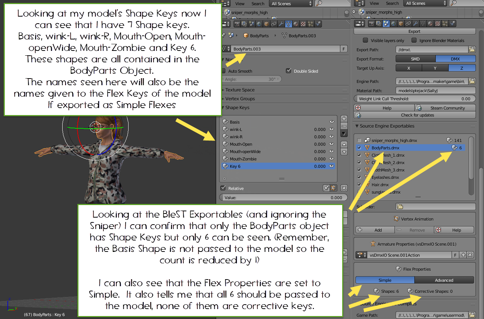
Task: Open World tab in right properties panel
Action: pyautogui.click(x=393, y=24)
